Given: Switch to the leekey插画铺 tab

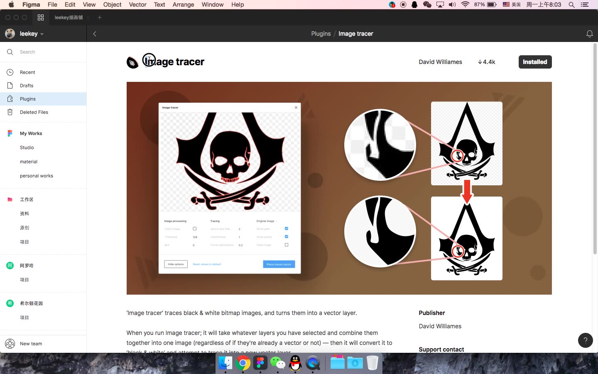Looking at the screenshot, I should click(x=69, y=17).
